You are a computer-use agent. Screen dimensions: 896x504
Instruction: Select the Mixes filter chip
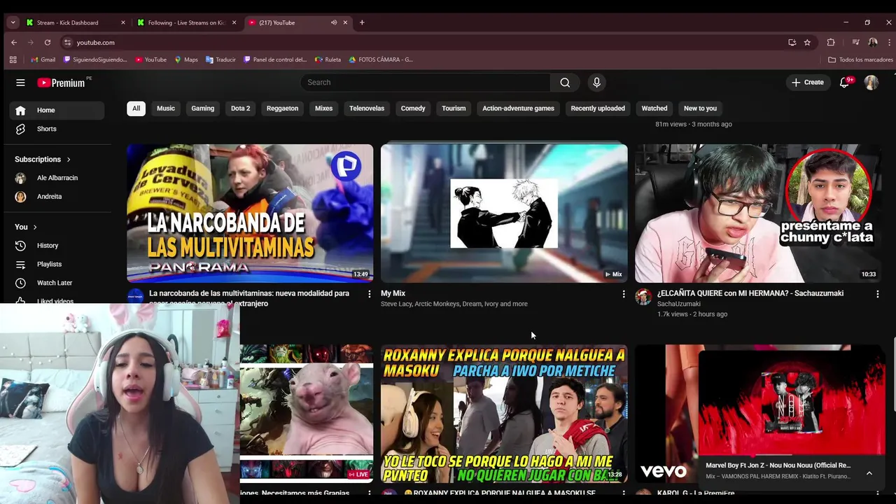point(323,108)
